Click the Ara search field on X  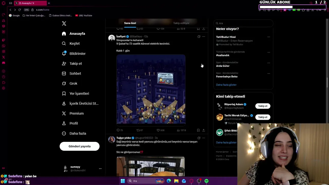(x=243, y=23)
